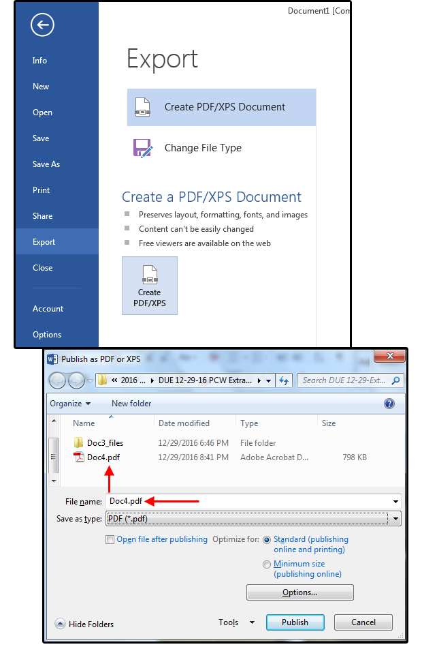This screenshot has height=649, width=422.
Task: Click the Publish button
Action: click(295, 622)
